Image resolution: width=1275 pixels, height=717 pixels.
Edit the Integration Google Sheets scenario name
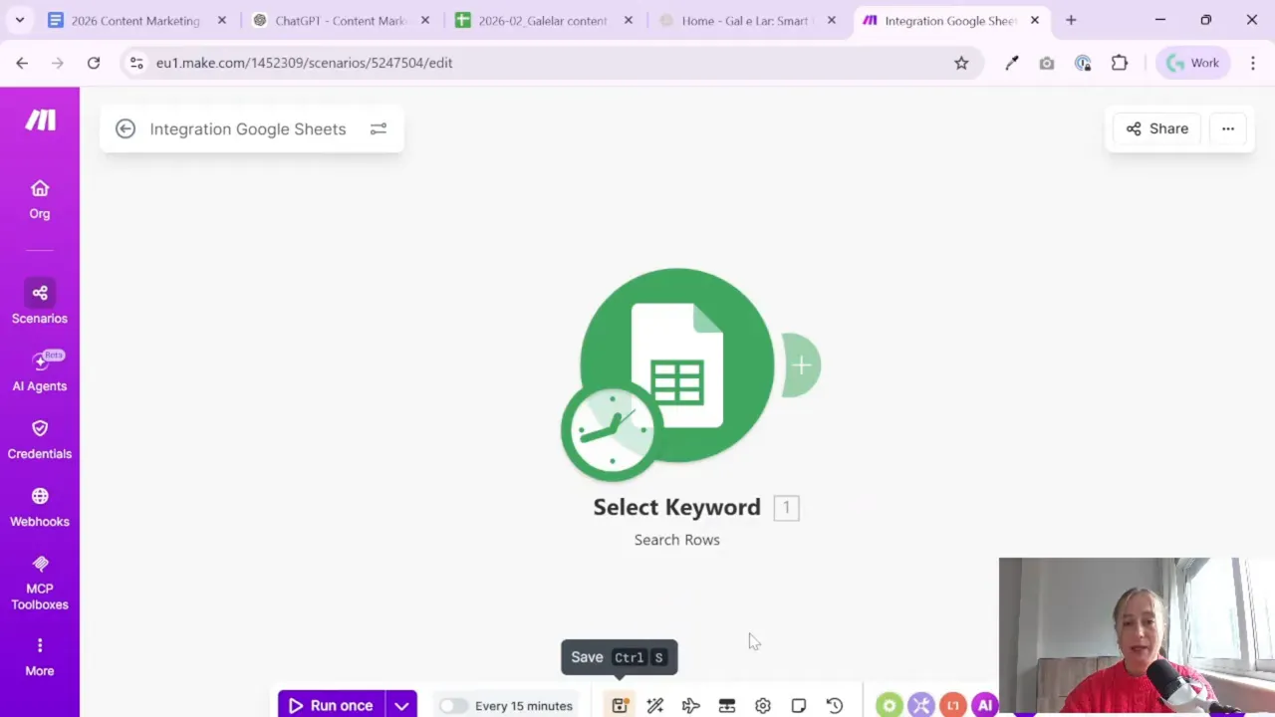coord(248,128)
